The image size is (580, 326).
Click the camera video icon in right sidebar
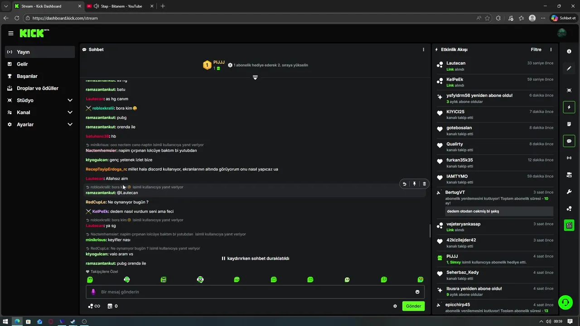pyautogui.click(x=569, y=175)
